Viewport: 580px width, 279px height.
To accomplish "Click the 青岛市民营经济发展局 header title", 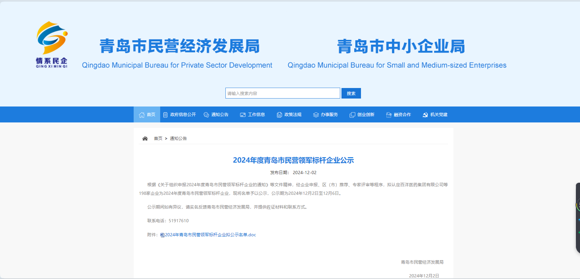I will (179, 46).
